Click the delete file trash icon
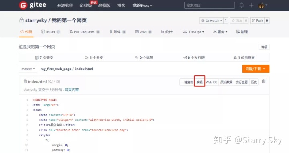The image size is (289, 153). coord(264,81)
